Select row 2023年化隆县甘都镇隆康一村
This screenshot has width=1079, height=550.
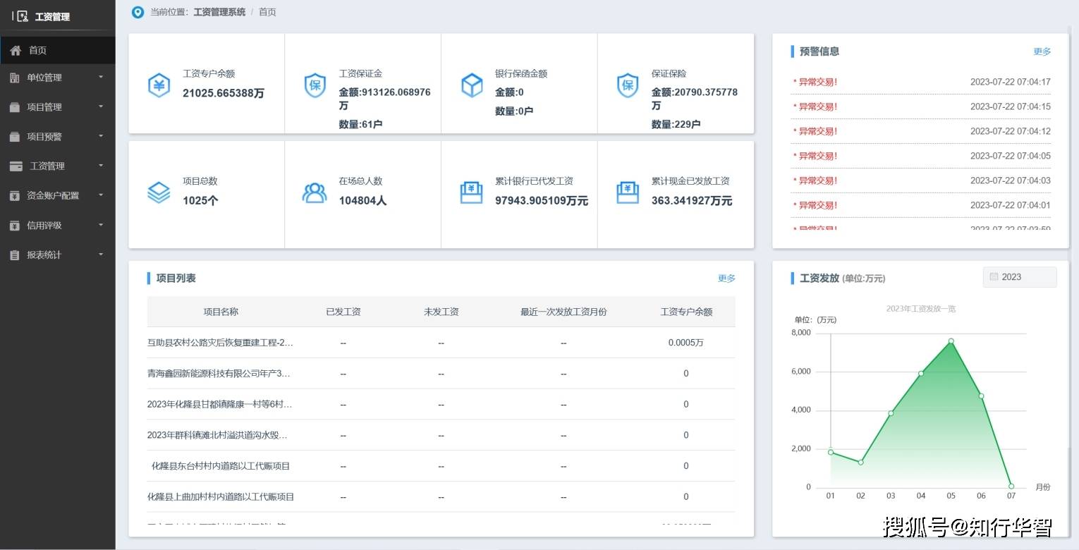(441, 405)
